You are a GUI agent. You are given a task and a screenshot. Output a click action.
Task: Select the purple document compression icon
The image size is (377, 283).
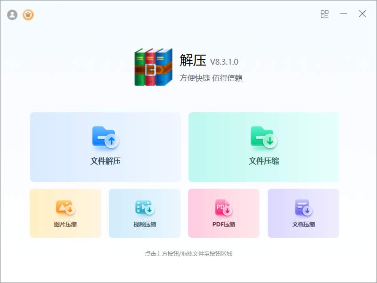tap(303, 207)
